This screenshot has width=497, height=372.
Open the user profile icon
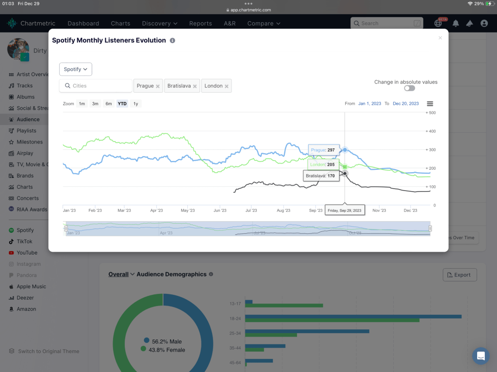click(484, 23)
